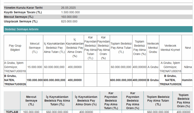The width and height of the screenshot is (194, 113).
Task: Click the 165.000.000 value in TOPLAM row
Action: tap(31, 112)
